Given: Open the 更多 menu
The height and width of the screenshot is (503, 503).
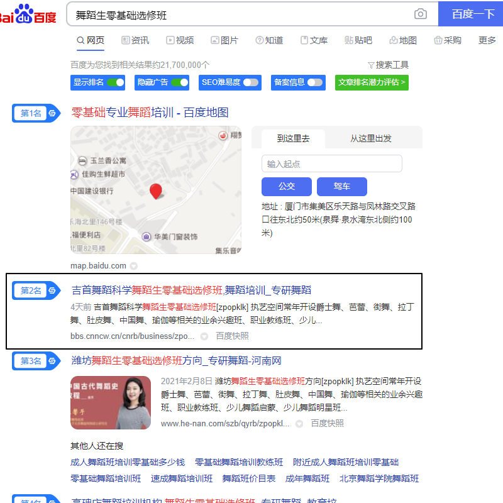Looking at the screenshot, I should pos(487,40).
